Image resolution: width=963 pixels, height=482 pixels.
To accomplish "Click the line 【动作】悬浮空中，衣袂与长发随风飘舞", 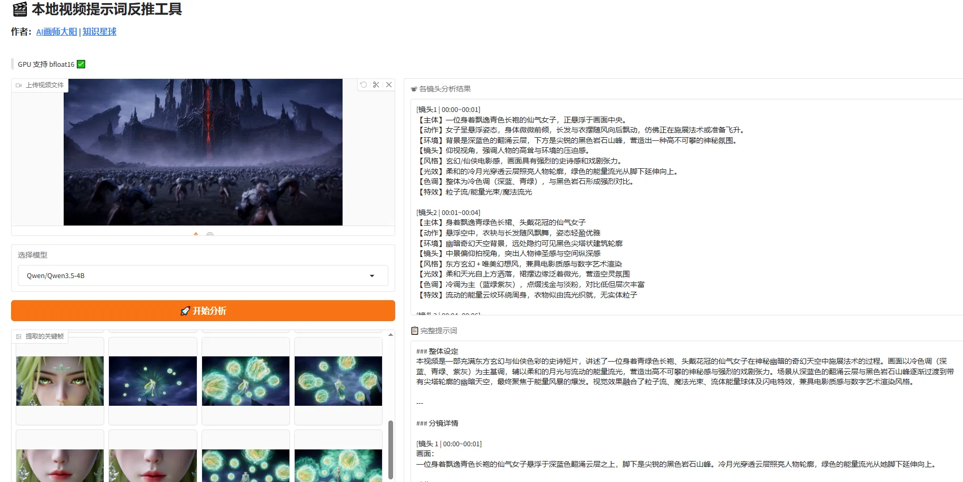I will pyautogui.click(x=508, y=233).
